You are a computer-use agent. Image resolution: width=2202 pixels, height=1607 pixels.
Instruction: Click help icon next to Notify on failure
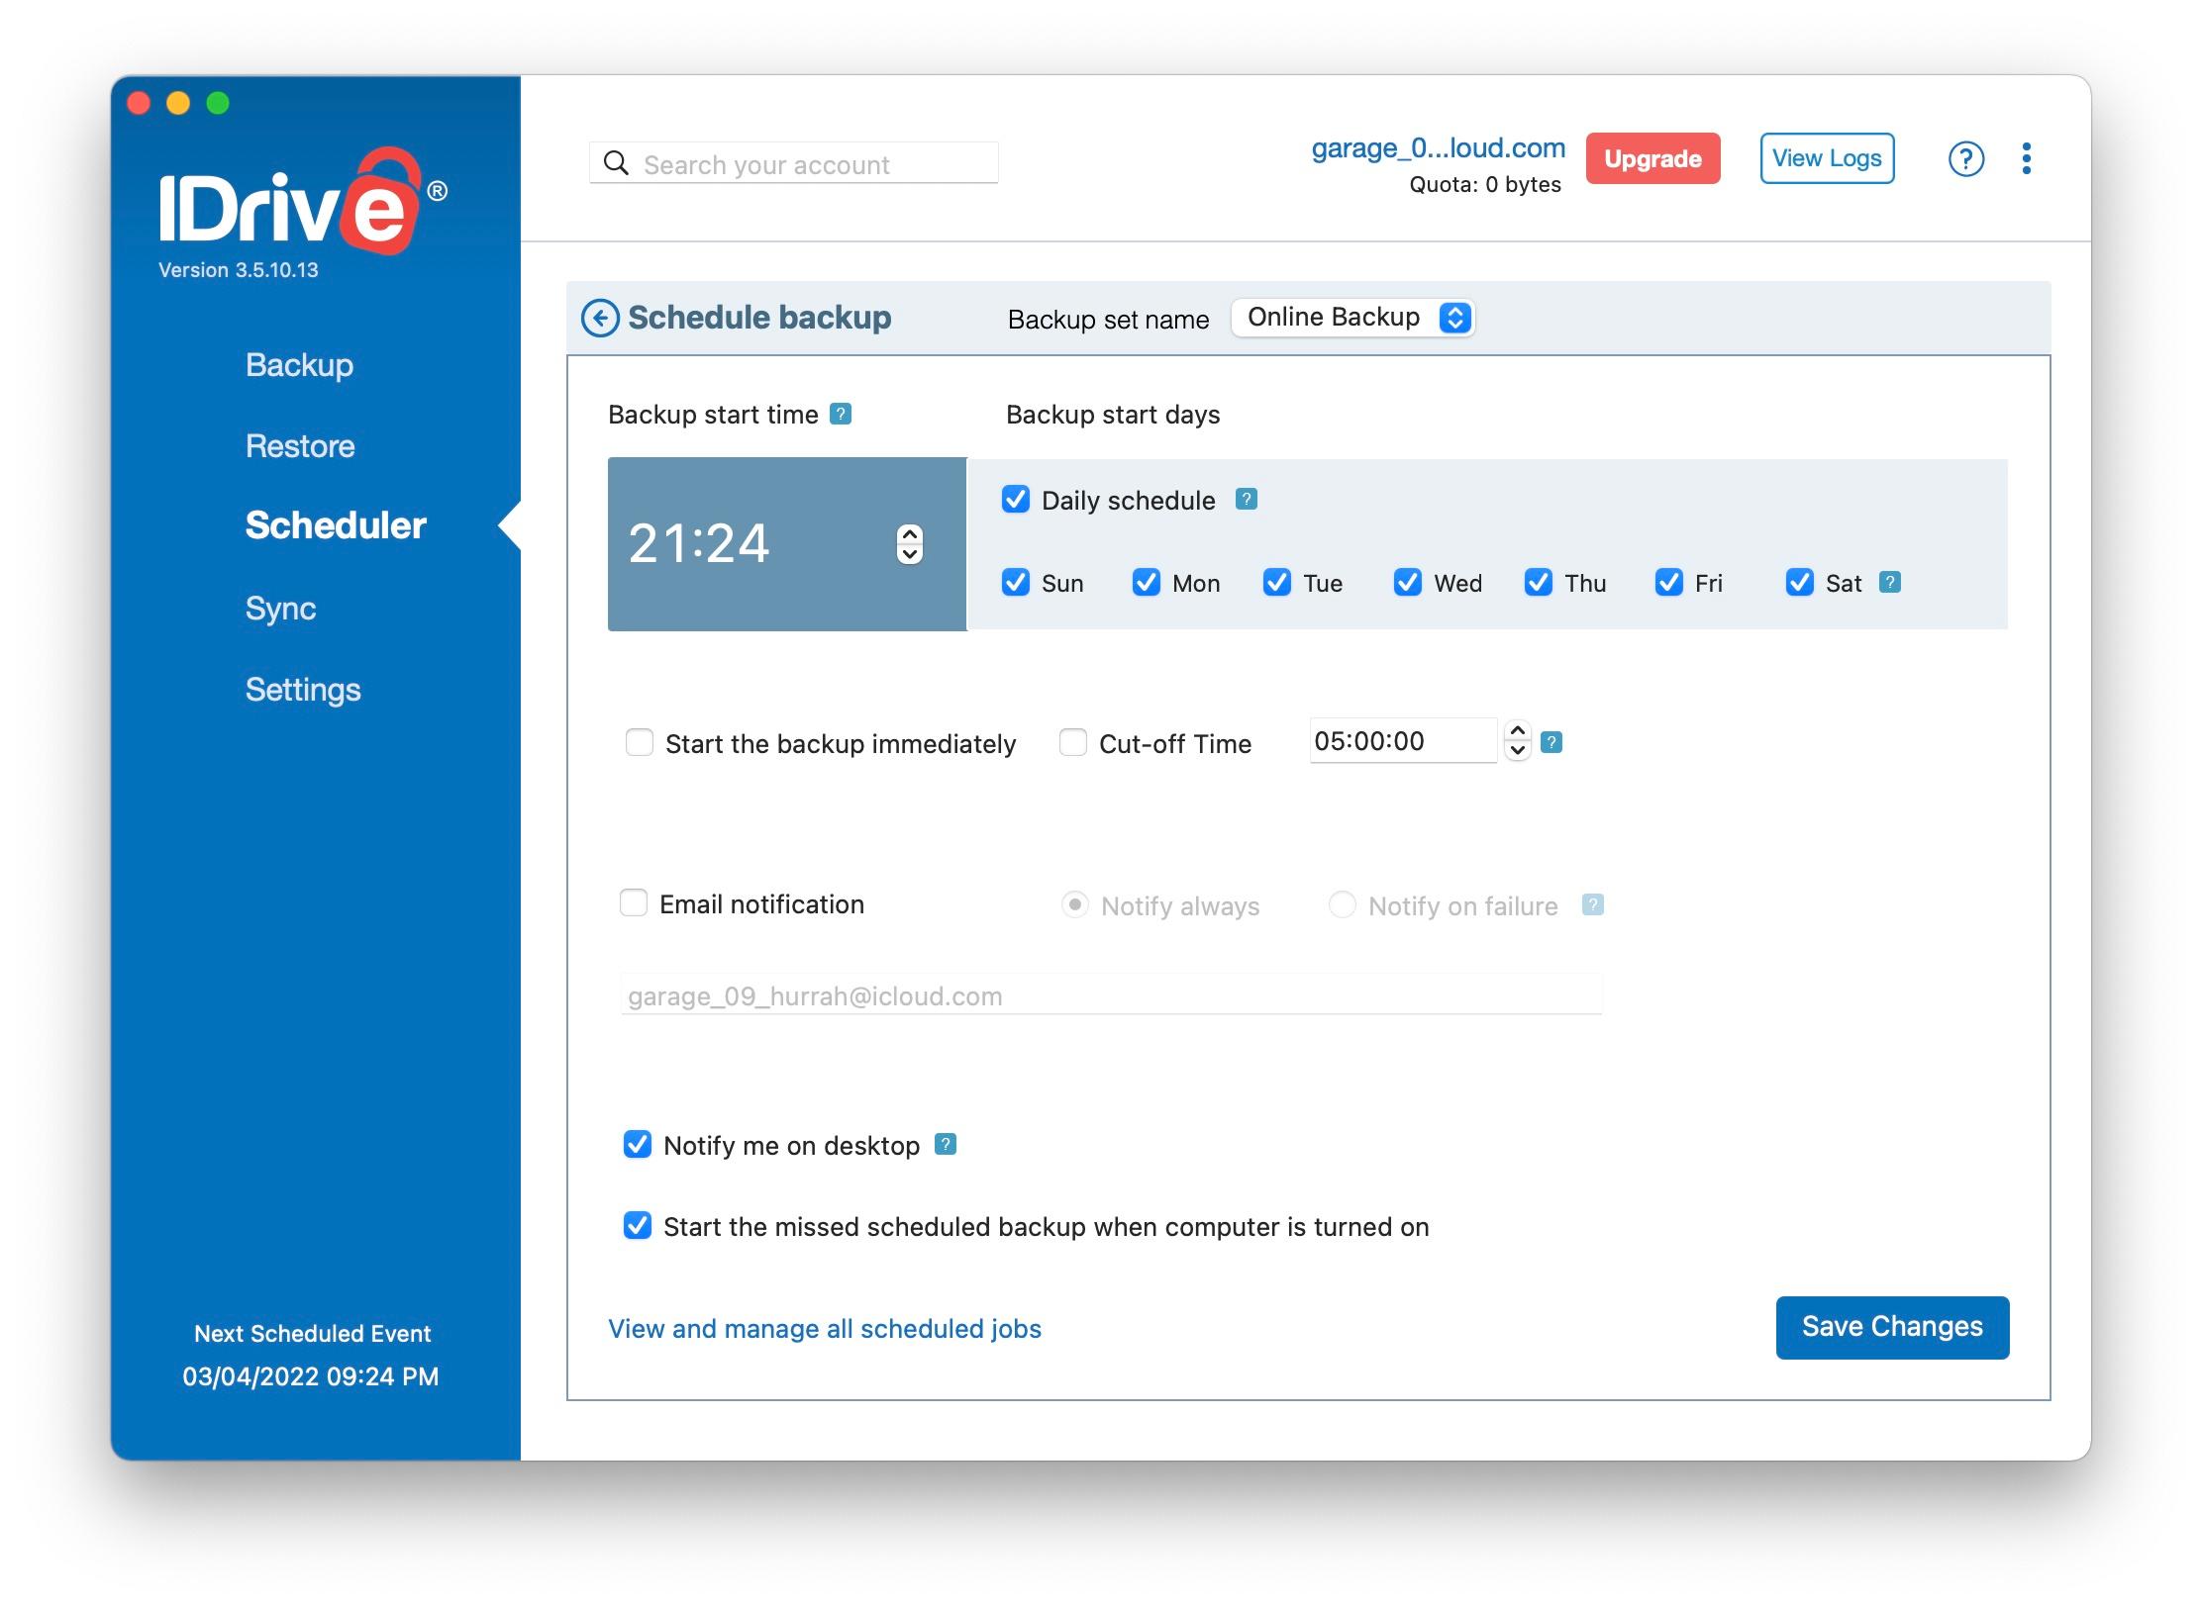pyautogui.click(x=1593, y=904)
